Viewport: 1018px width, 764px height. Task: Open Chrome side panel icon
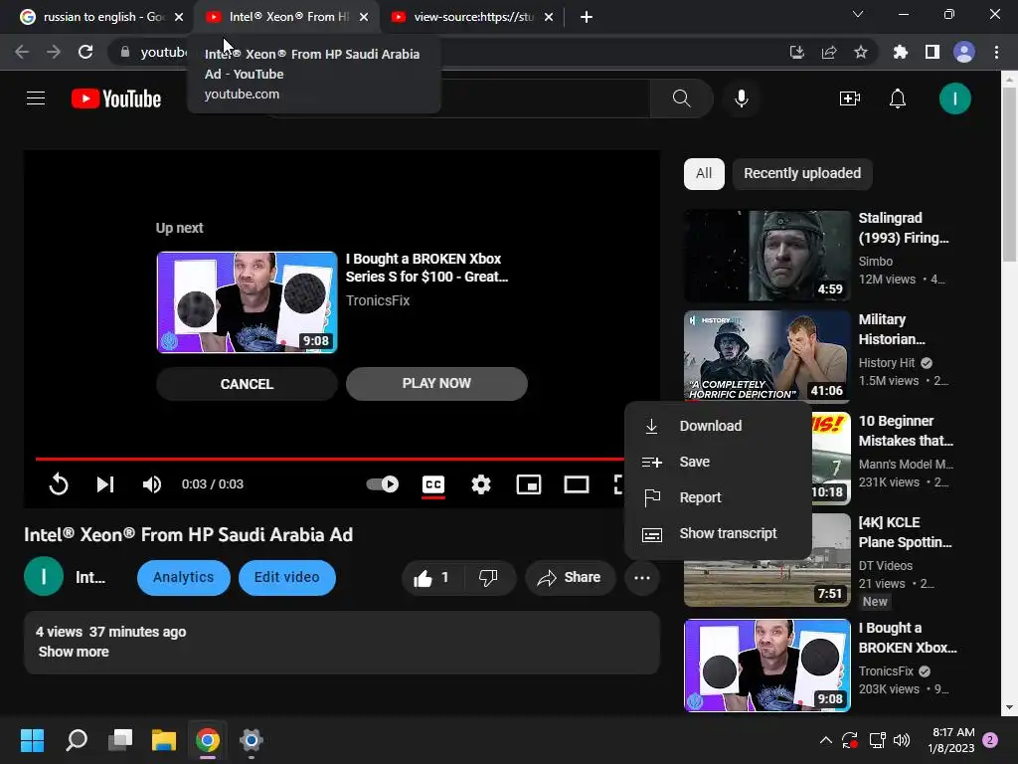[932, 52]
